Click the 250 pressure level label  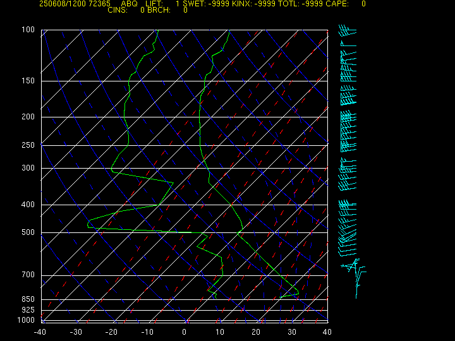click(28, 145)
